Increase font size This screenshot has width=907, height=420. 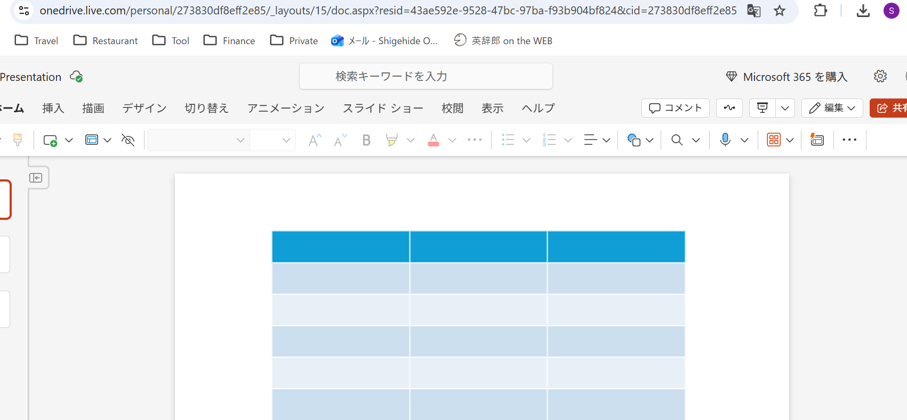(315, 140)
